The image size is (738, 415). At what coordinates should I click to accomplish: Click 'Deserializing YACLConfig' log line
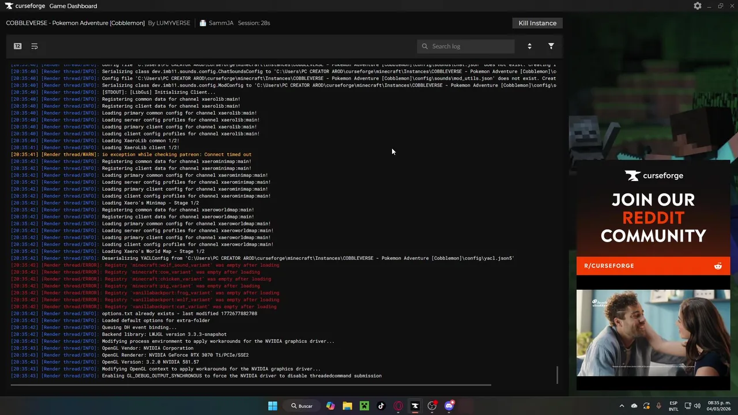click(x=262, y=258)
